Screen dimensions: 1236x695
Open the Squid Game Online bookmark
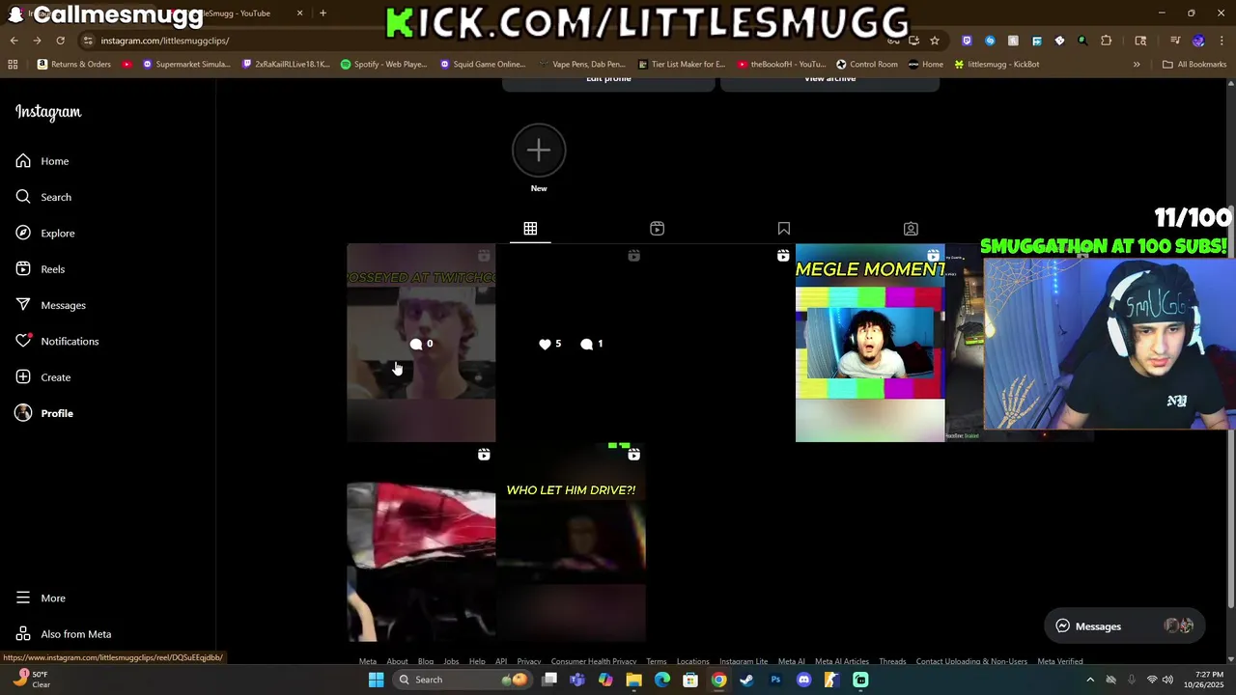483,65
